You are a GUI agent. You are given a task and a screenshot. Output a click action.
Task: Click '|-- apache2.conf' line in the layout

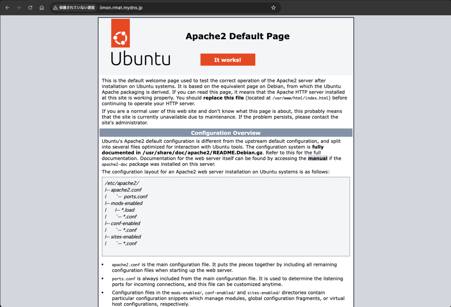pos(123,190)
